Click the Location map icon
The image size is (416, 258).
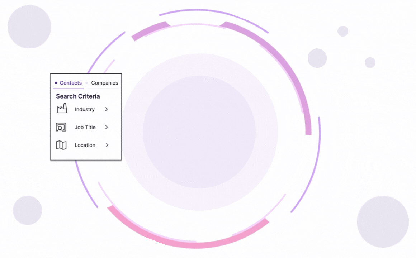coord(61,145)
